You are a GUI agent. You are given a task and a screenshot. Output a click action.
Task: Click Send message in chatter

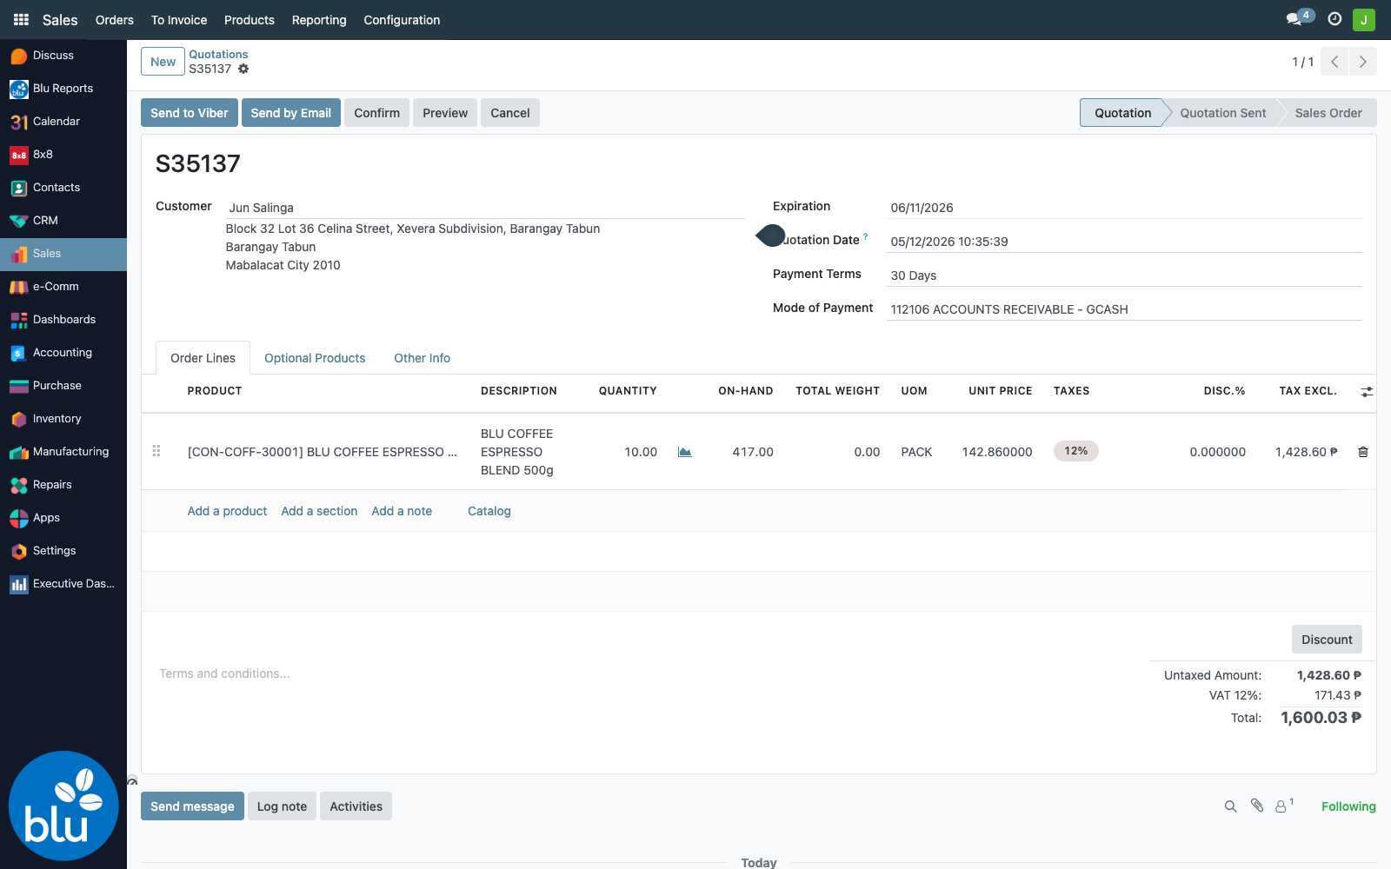point(192,806)
